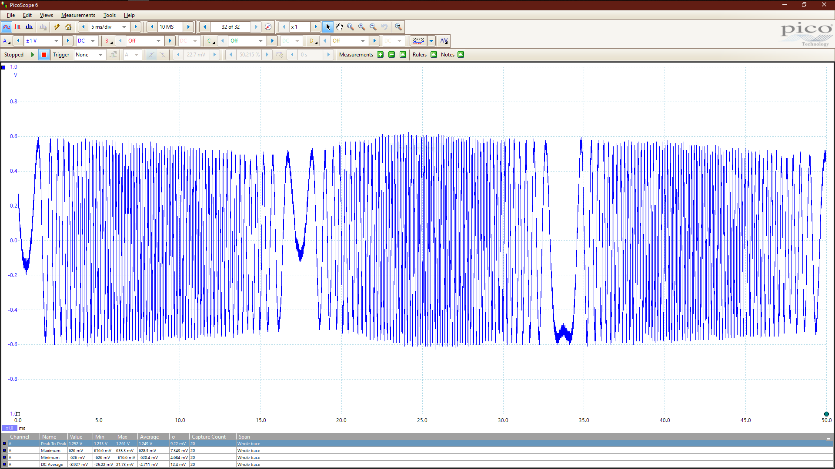Expand the Channel A ±1 V range dropdown
Viewport: 835px width, 469px height.
pos(56,41)
